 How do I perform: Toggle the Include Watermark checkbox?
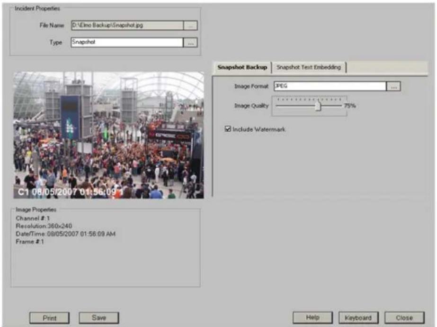coord(228,129)
